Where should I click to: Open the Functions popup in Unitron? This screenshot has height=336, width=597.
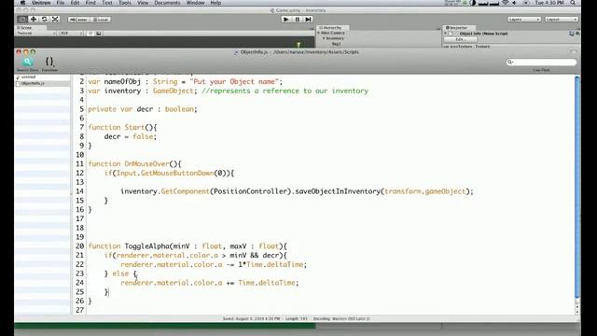pos(49,62)
